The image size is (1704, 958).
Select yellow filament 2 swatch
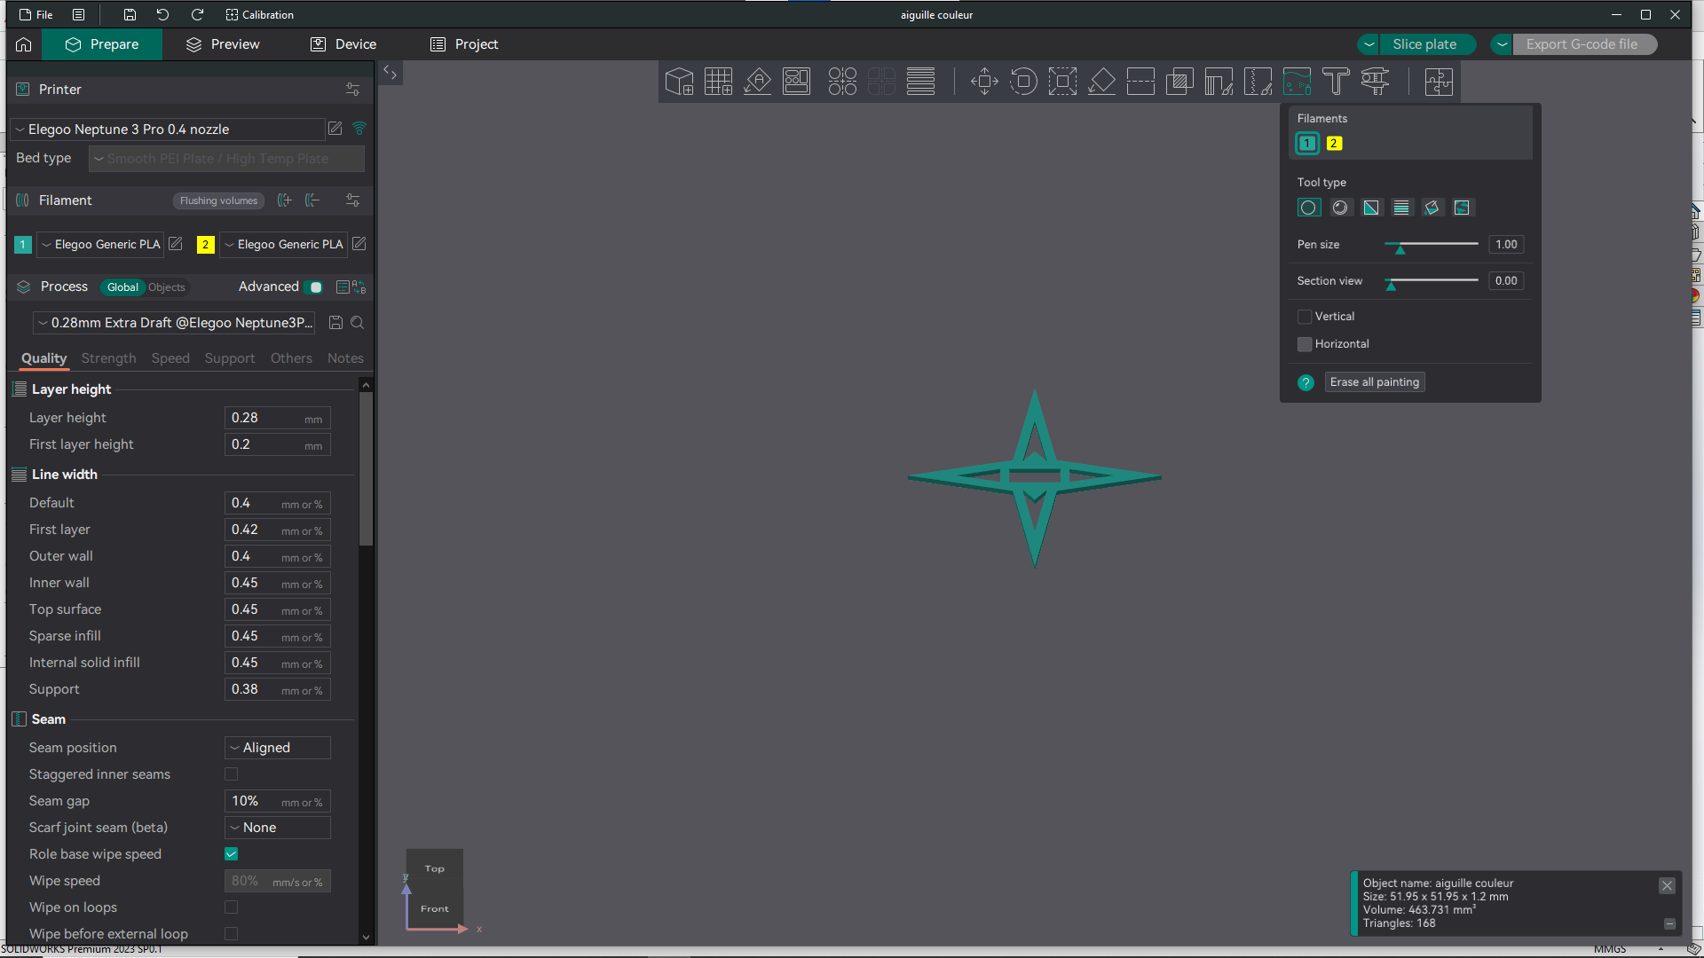pyautogui.click(x=1334, y=144)
